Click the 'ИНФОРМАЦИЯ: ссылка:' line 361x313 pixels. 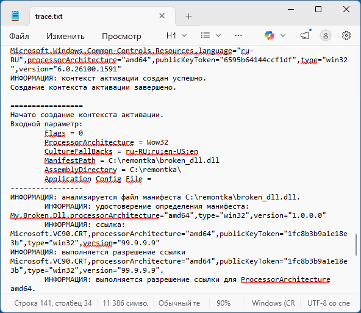pos(85,225)
